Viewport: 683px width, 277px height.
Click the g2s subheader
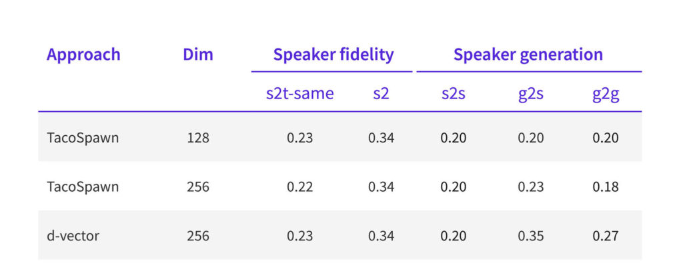click(x=530, y=95)
